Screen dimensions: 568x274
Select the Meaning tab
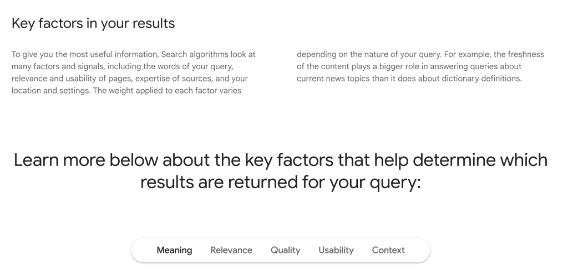point(174,250)
